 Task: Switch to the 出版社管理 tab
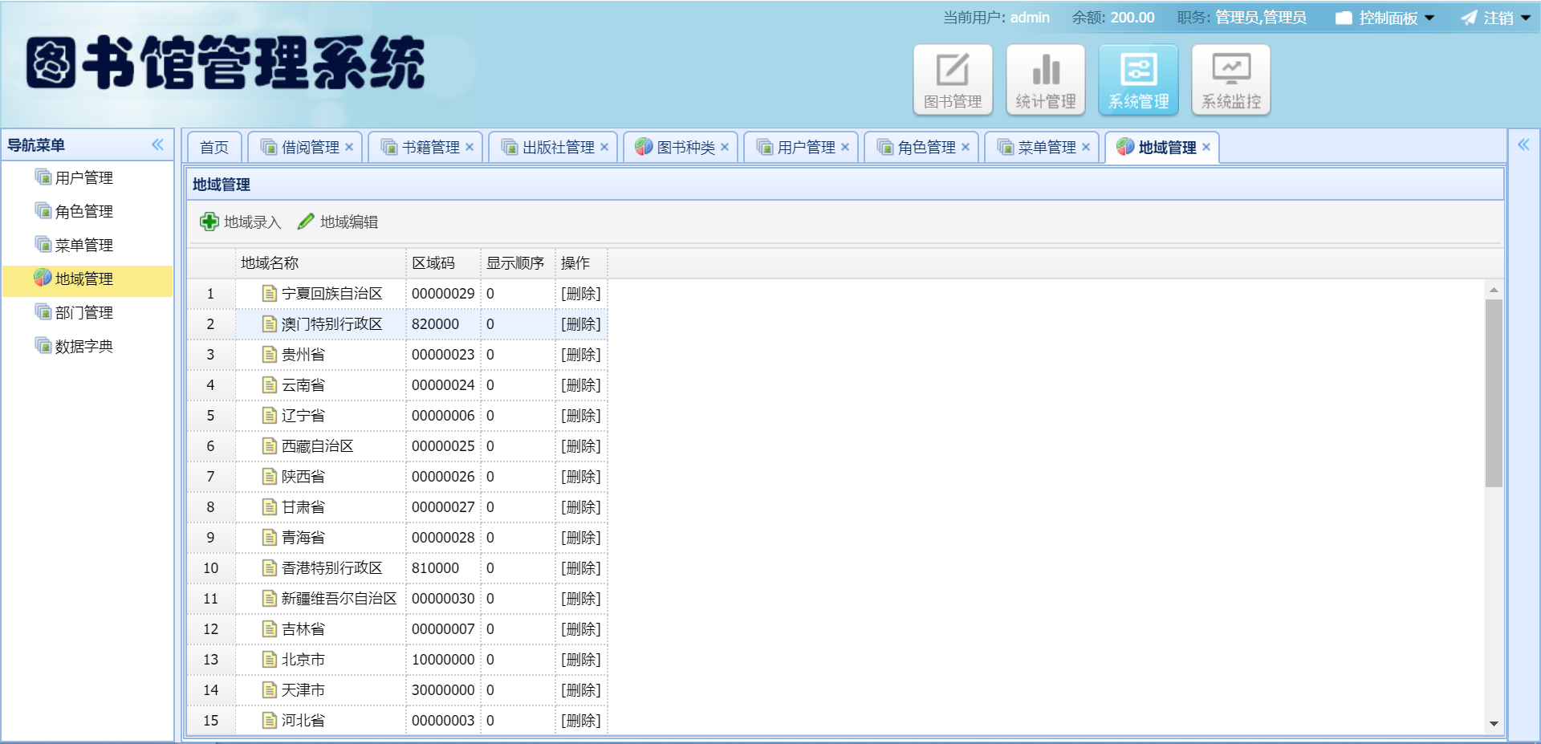click(x=552, y=147)
